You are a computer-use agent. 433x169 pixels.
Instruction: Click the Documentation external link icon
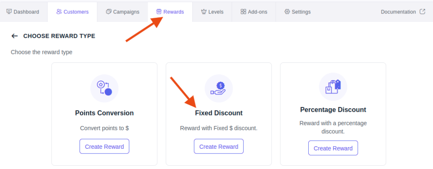tap(422, 11)
